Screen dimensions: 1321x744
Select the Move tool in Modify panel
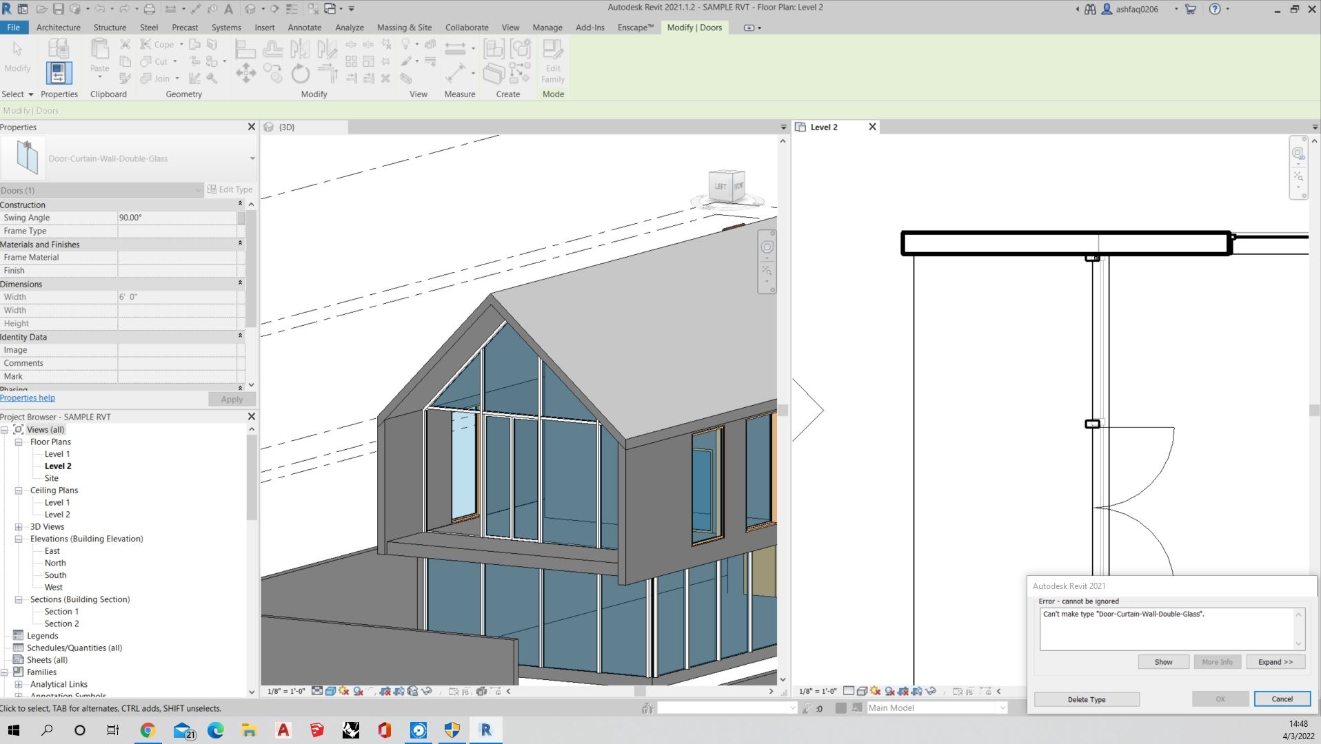tap(245, 73)
